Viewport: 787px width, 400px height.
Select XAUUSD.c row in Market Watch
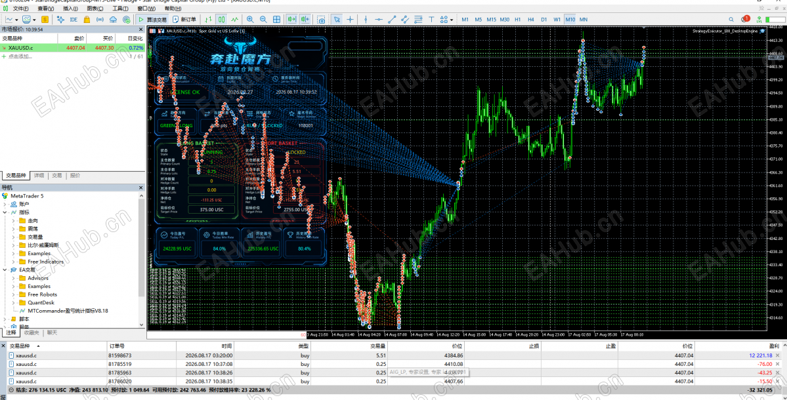point(73,48)
